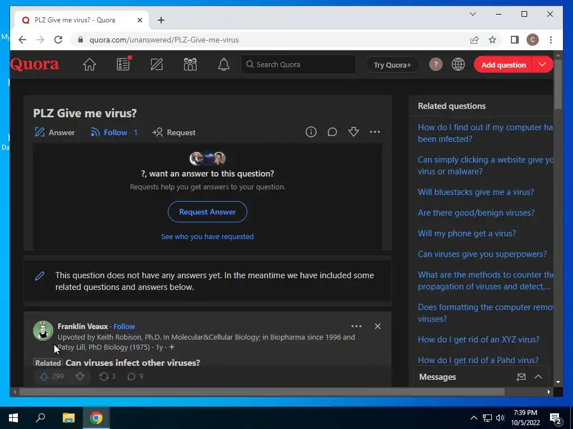Open 'Can simply clicking a website' link
573x429 pixels.
[485, 165]
